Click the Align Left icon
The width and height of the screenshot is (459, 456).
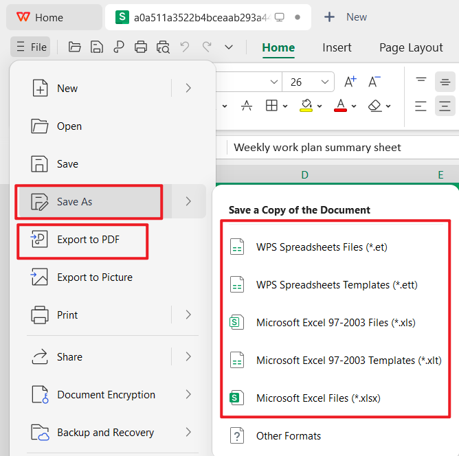(421, 106)
